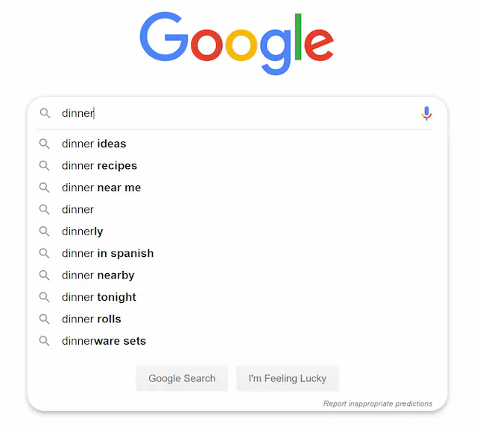The image size is (477, 431).
Task: Click the microphone voice search icon
Action: coord(426,113)
